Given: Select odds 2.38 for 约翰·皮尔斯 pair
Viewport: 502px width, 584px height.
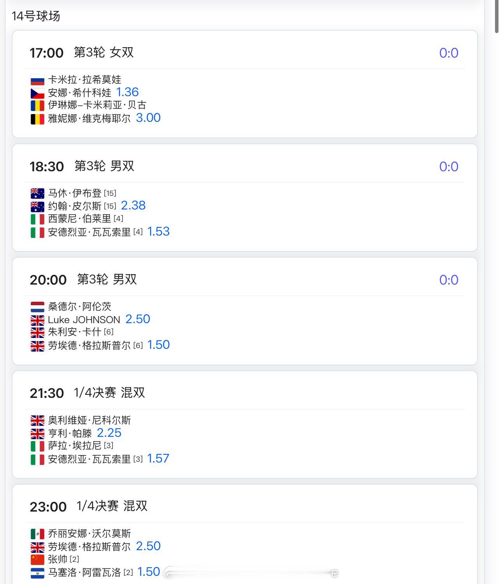Looking at the screenshot, I should [133, 206].
